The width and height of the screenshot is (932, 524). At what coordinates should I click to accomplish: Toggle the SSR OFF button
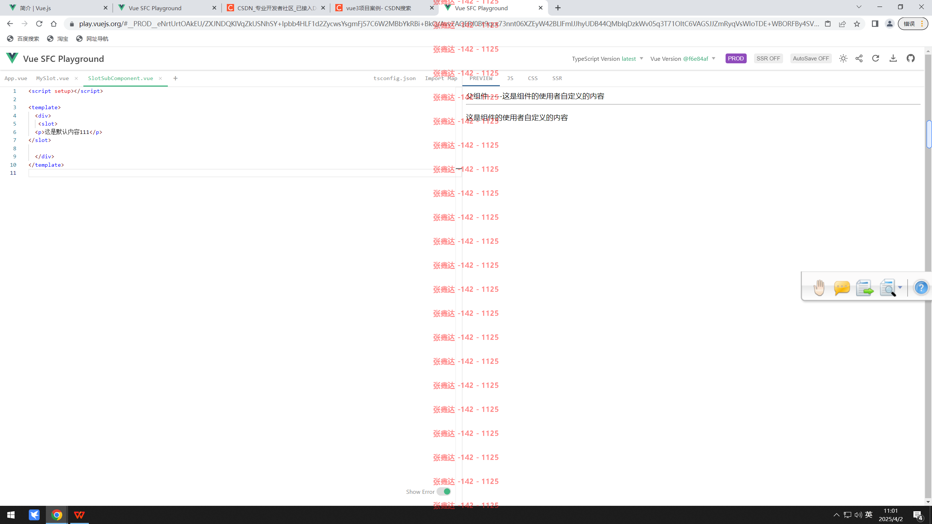768,58
